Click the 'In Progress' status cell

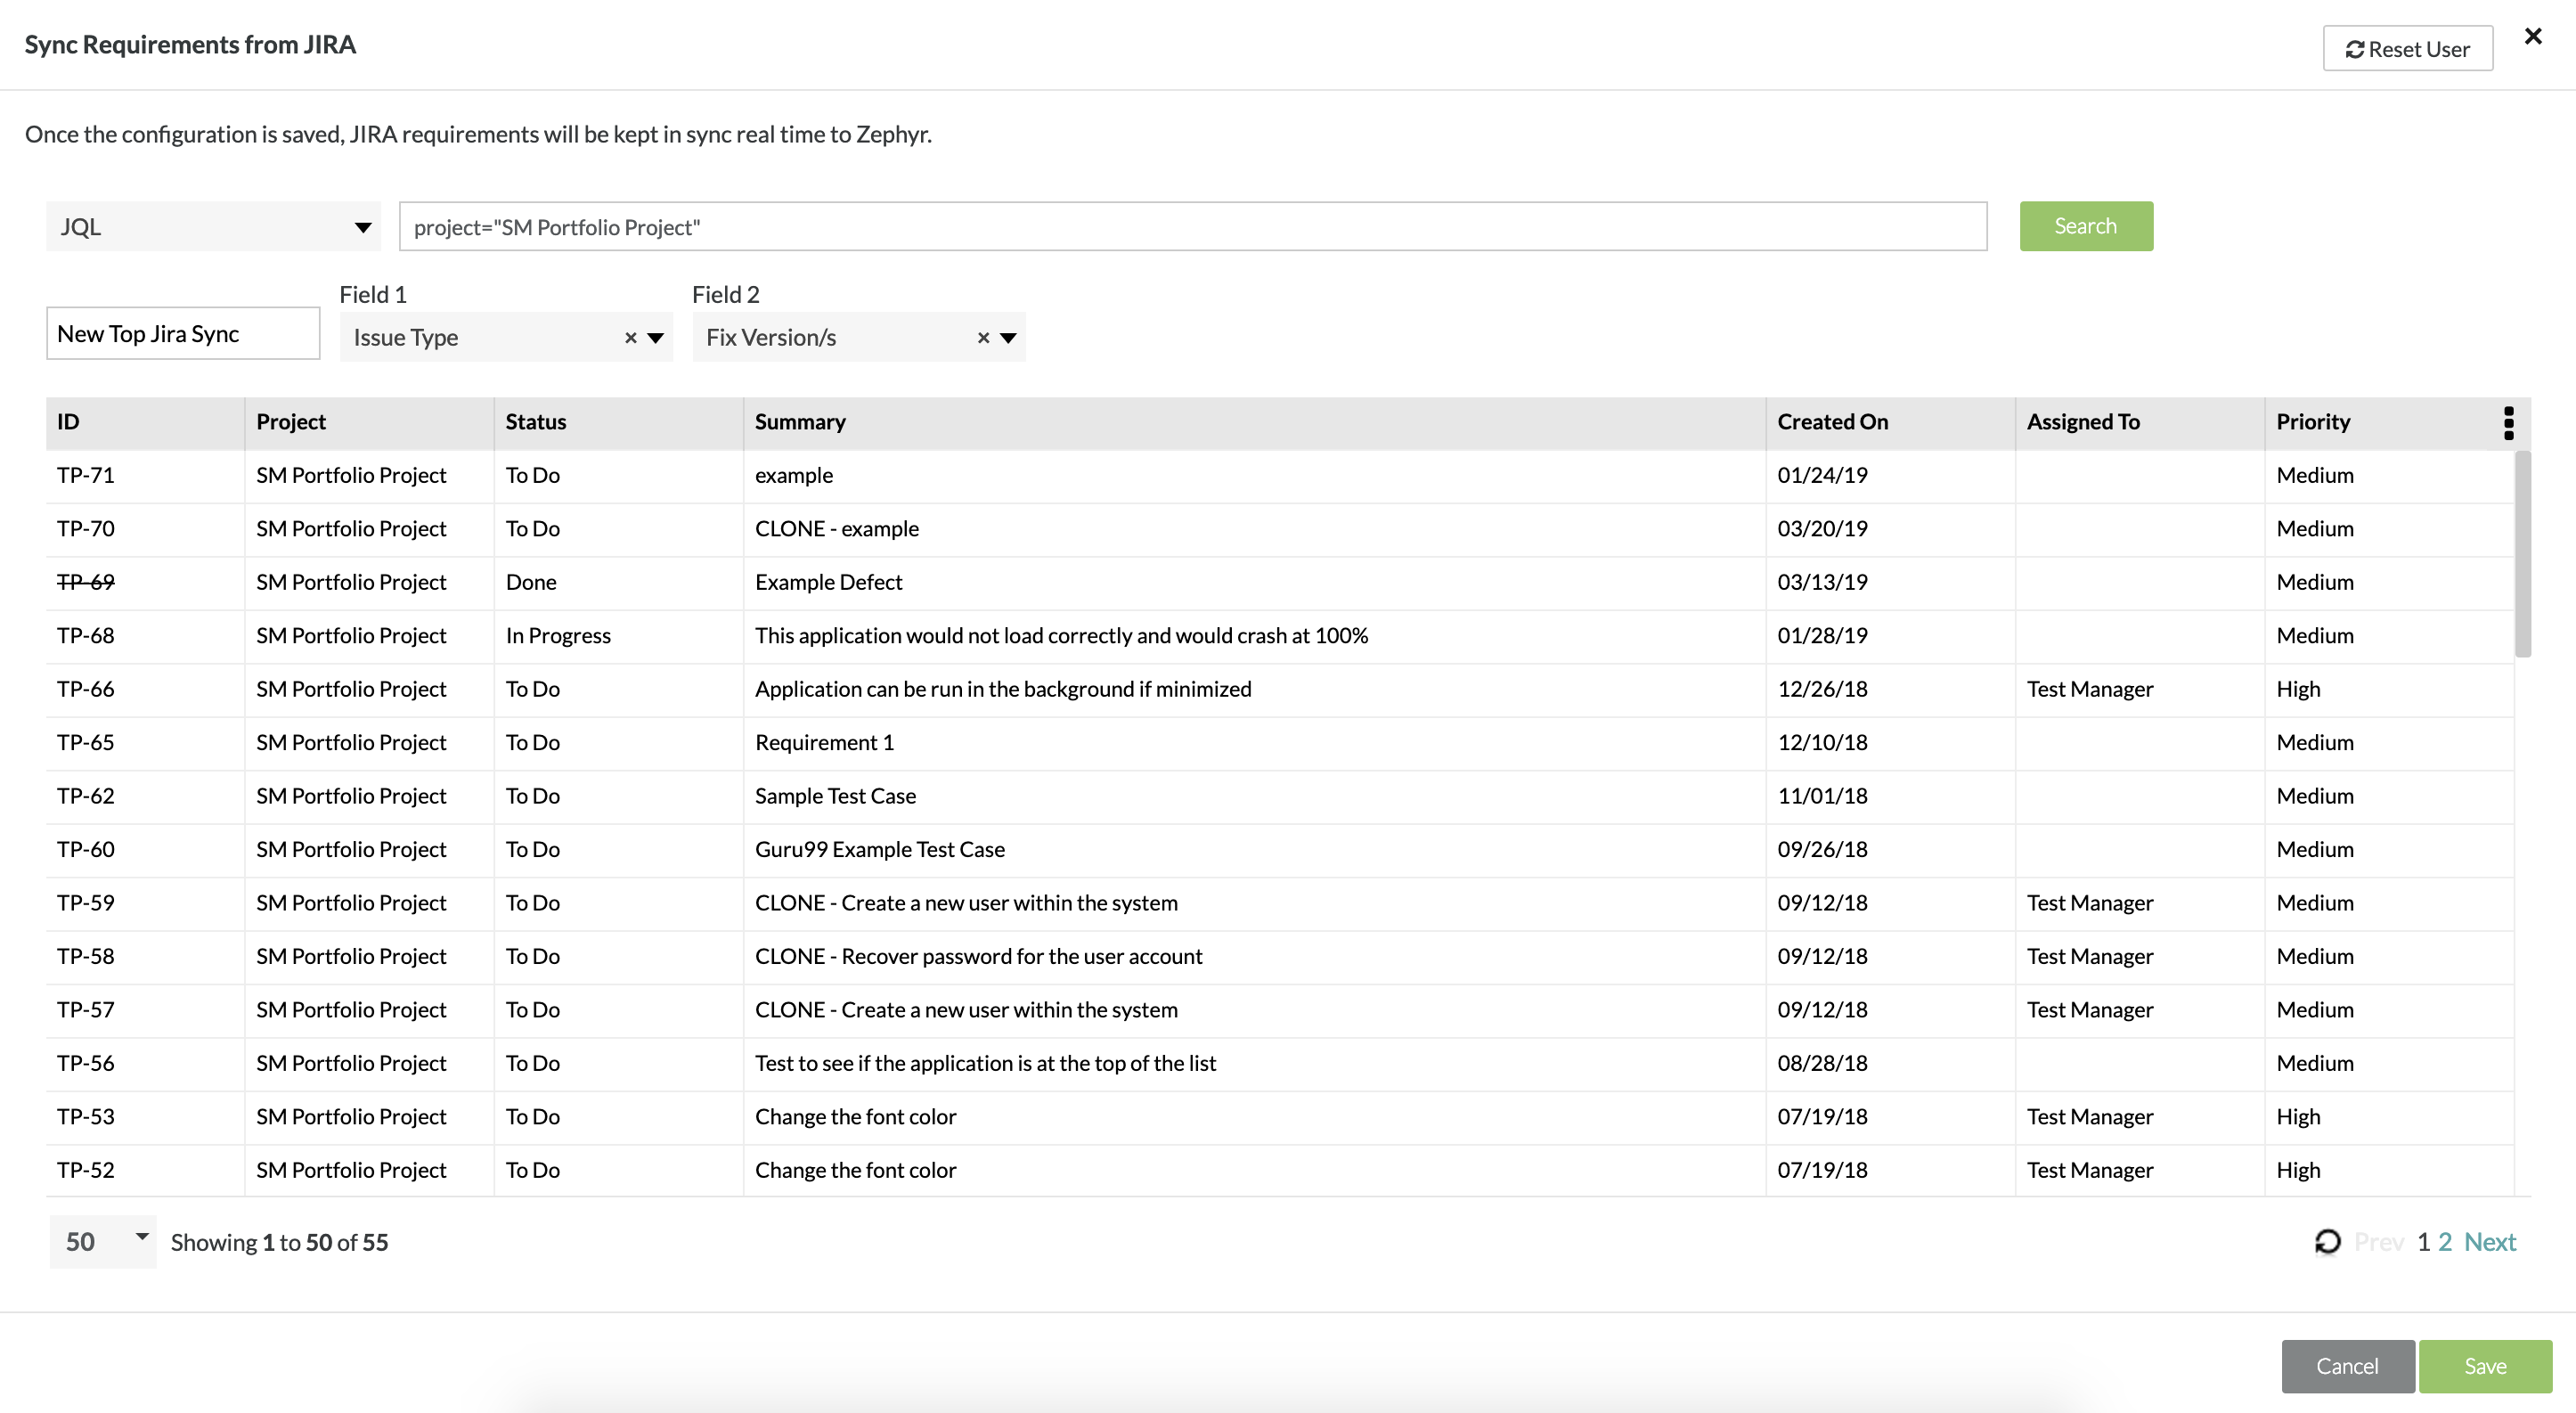point(618,636)
